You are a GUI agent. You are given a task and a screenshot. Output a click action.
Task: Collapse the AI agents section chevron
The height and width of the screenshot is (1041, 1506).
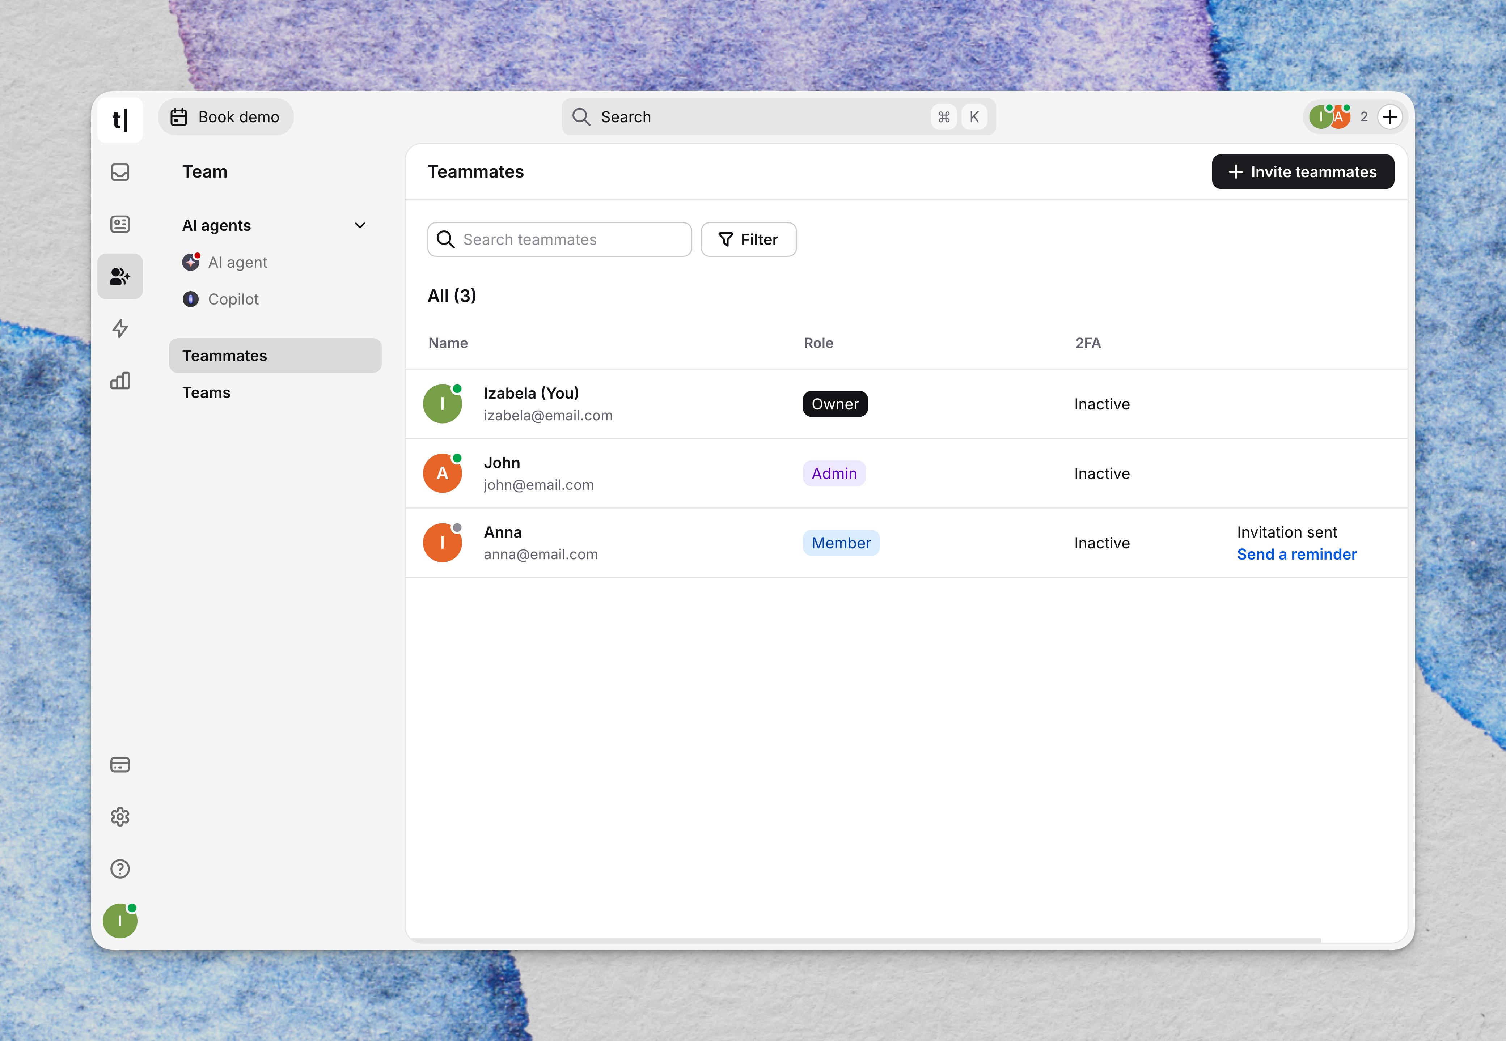360,226
